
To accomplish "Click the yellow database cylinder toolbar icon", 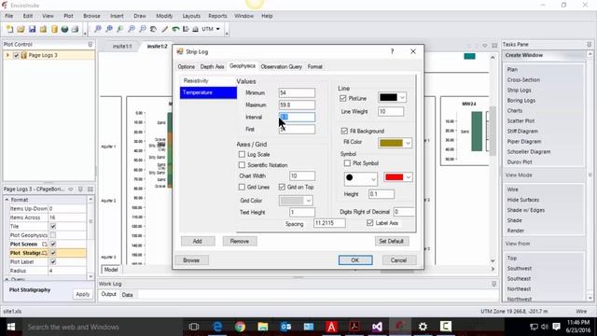I will pyautogui.click(x=54, y=29).
